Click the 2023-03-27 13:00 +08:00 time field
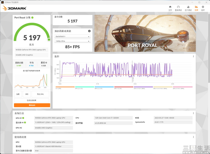Viewport: 210px width, 154px height. [x=173, y=118]
